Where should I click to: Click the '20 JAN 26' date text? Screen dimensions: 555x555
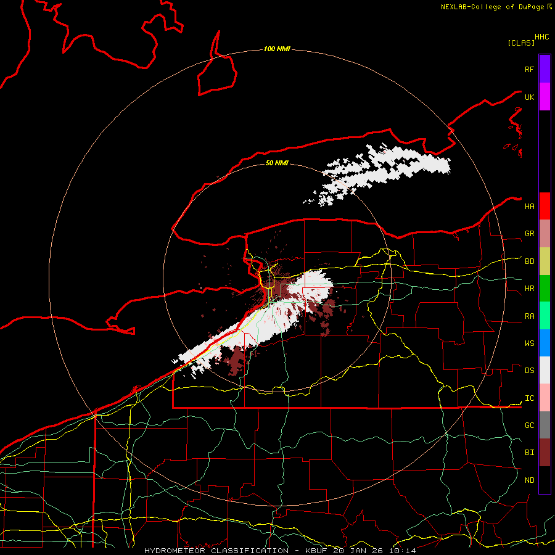[358, 551]
